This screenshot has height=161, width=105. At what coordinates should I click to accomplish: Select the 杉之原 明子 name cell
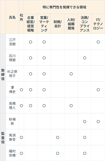click(x=12, y=74)
